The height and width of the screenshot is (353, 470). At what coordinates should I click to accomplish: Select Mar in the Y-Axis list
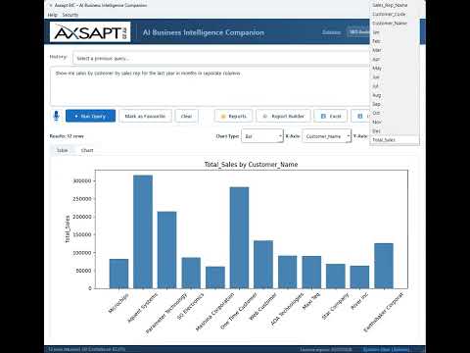tap(395, 50)
